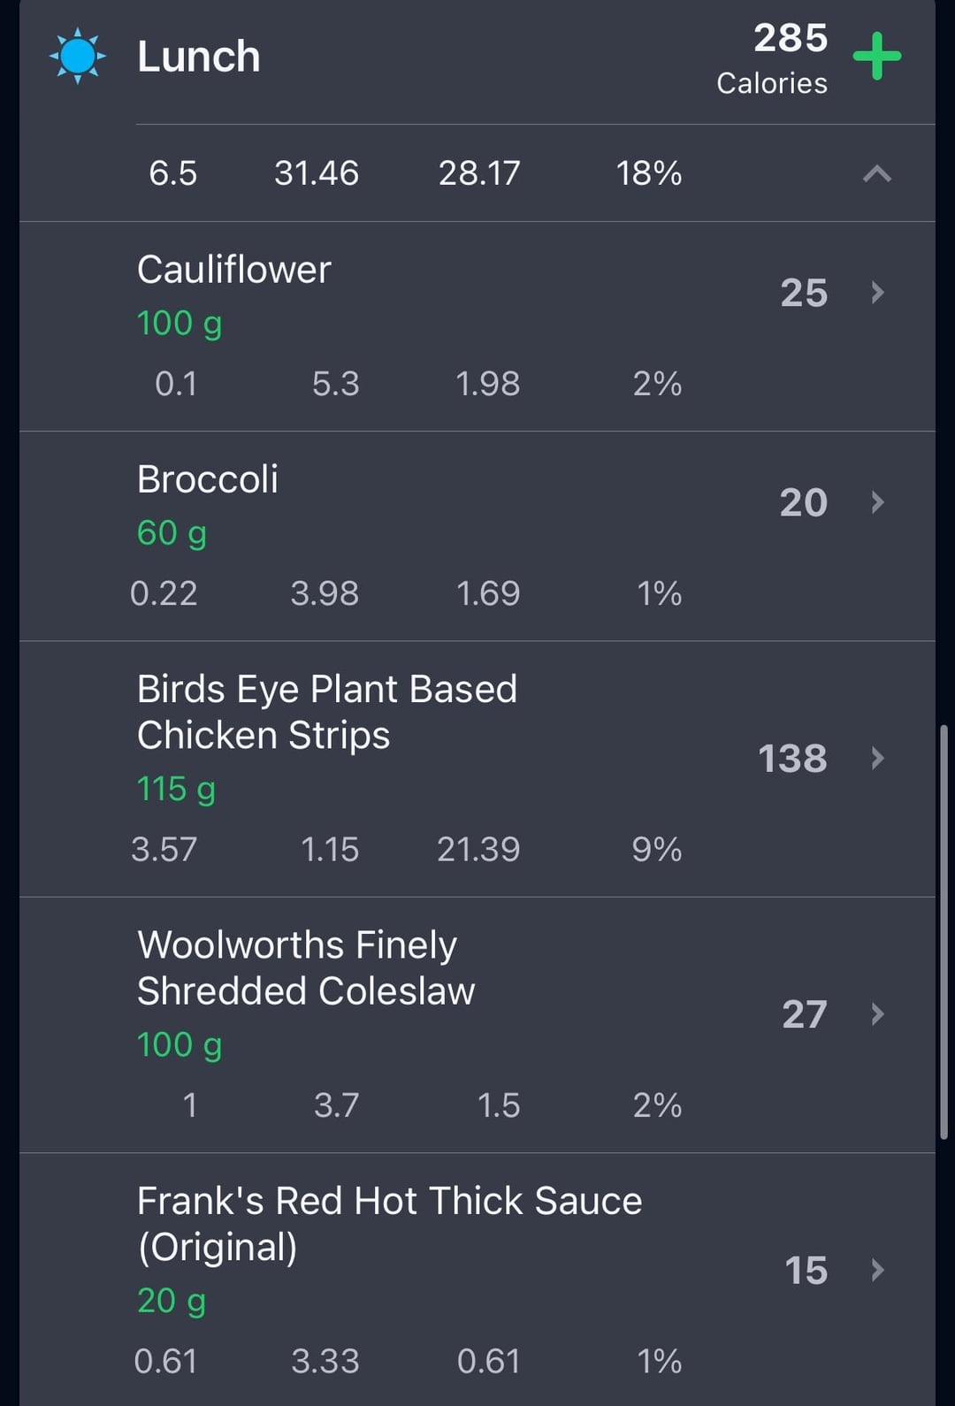955x1406 pixels.
Task: Select the Cauliflower food entry
Action: pyautogui.click(x=477, y=326)
